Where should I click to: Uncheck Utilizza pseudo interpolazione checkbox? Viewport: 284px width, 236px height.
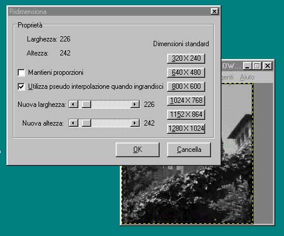(21, 86)
